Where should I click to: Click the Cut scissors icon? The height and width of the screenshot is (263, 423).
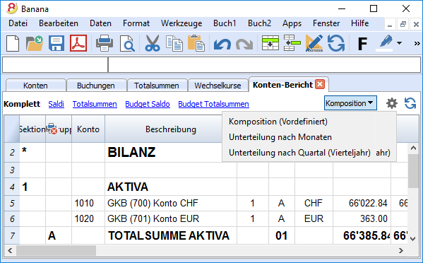153,43
